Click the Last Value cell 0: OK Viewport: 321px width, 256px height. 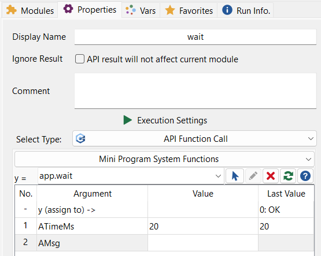pos(286,210)
